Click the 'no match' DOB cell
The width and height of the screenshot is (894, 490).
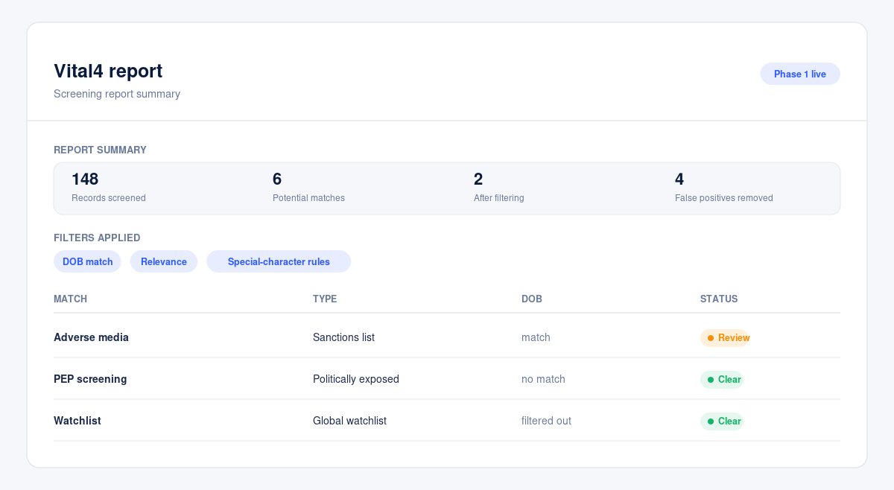(543, 379)
